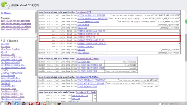Click the Windows Start button
This screenshot has width=187, height=105.
[3, 104]
